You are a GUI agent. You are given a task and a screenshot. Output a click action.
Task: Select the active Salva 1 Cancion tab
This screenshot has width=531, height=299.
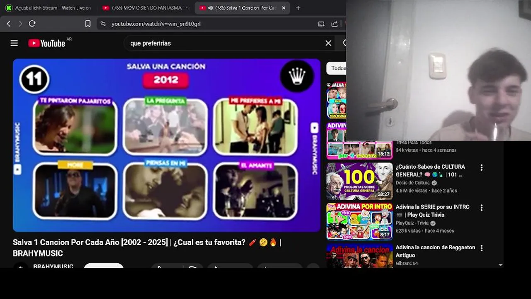click(243, 8)
